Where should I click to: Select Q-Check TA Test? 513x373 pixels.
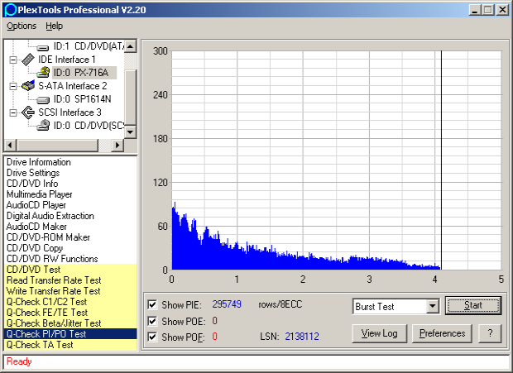[70, 345]
